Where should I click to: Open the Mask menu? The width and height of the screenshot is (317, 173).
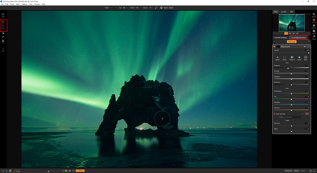click(x=18, y=4)
